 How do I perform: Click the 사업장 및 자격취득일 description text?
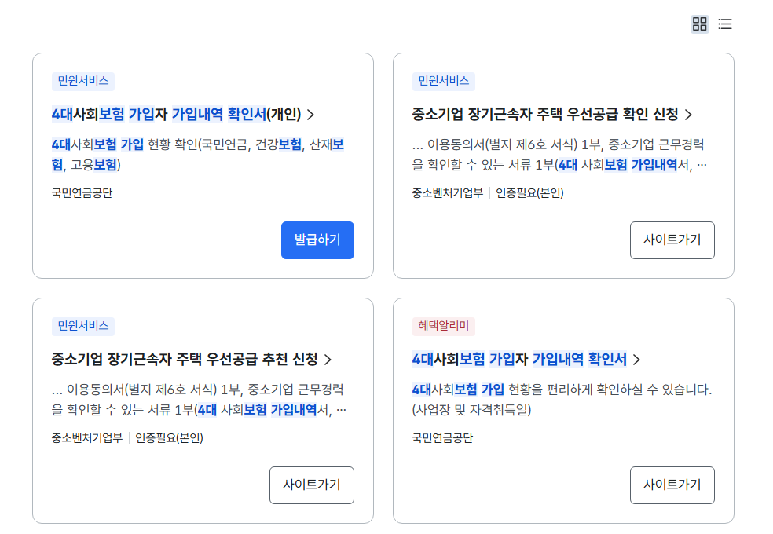click(x=471, y=409)
